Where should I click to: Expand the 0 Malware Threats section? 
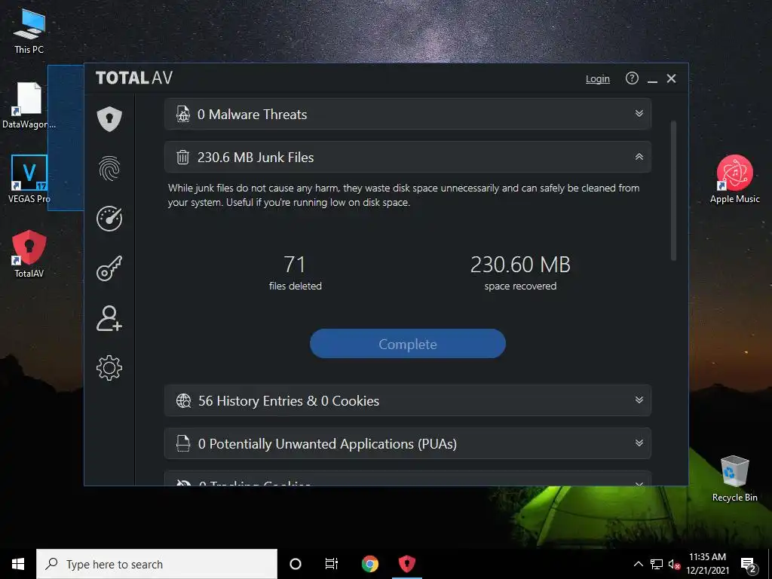[408, 115]
